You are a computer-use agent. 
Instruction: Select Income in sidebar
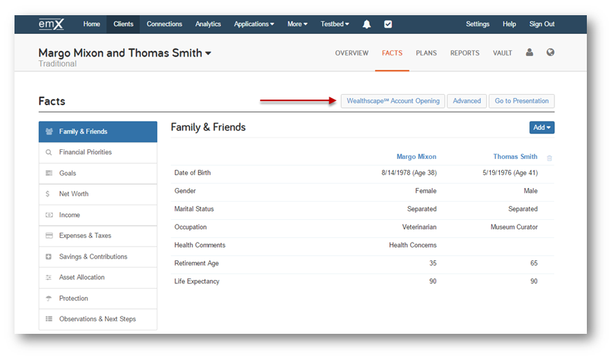98,215
